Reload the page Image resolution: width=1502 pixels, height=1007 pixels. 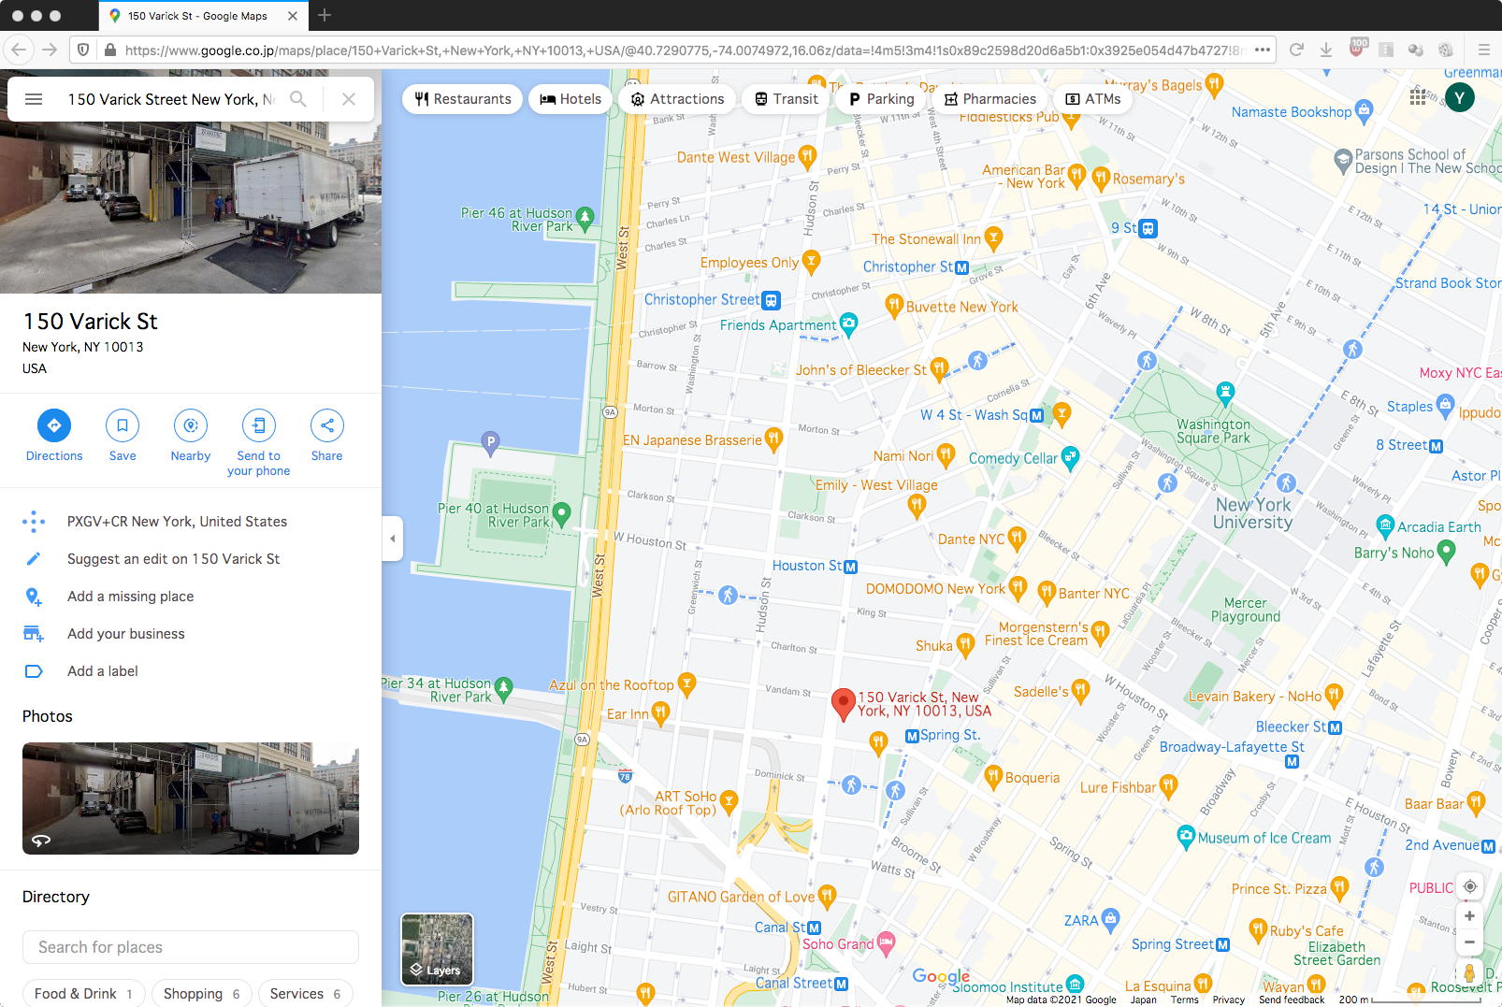point(1296,50)
